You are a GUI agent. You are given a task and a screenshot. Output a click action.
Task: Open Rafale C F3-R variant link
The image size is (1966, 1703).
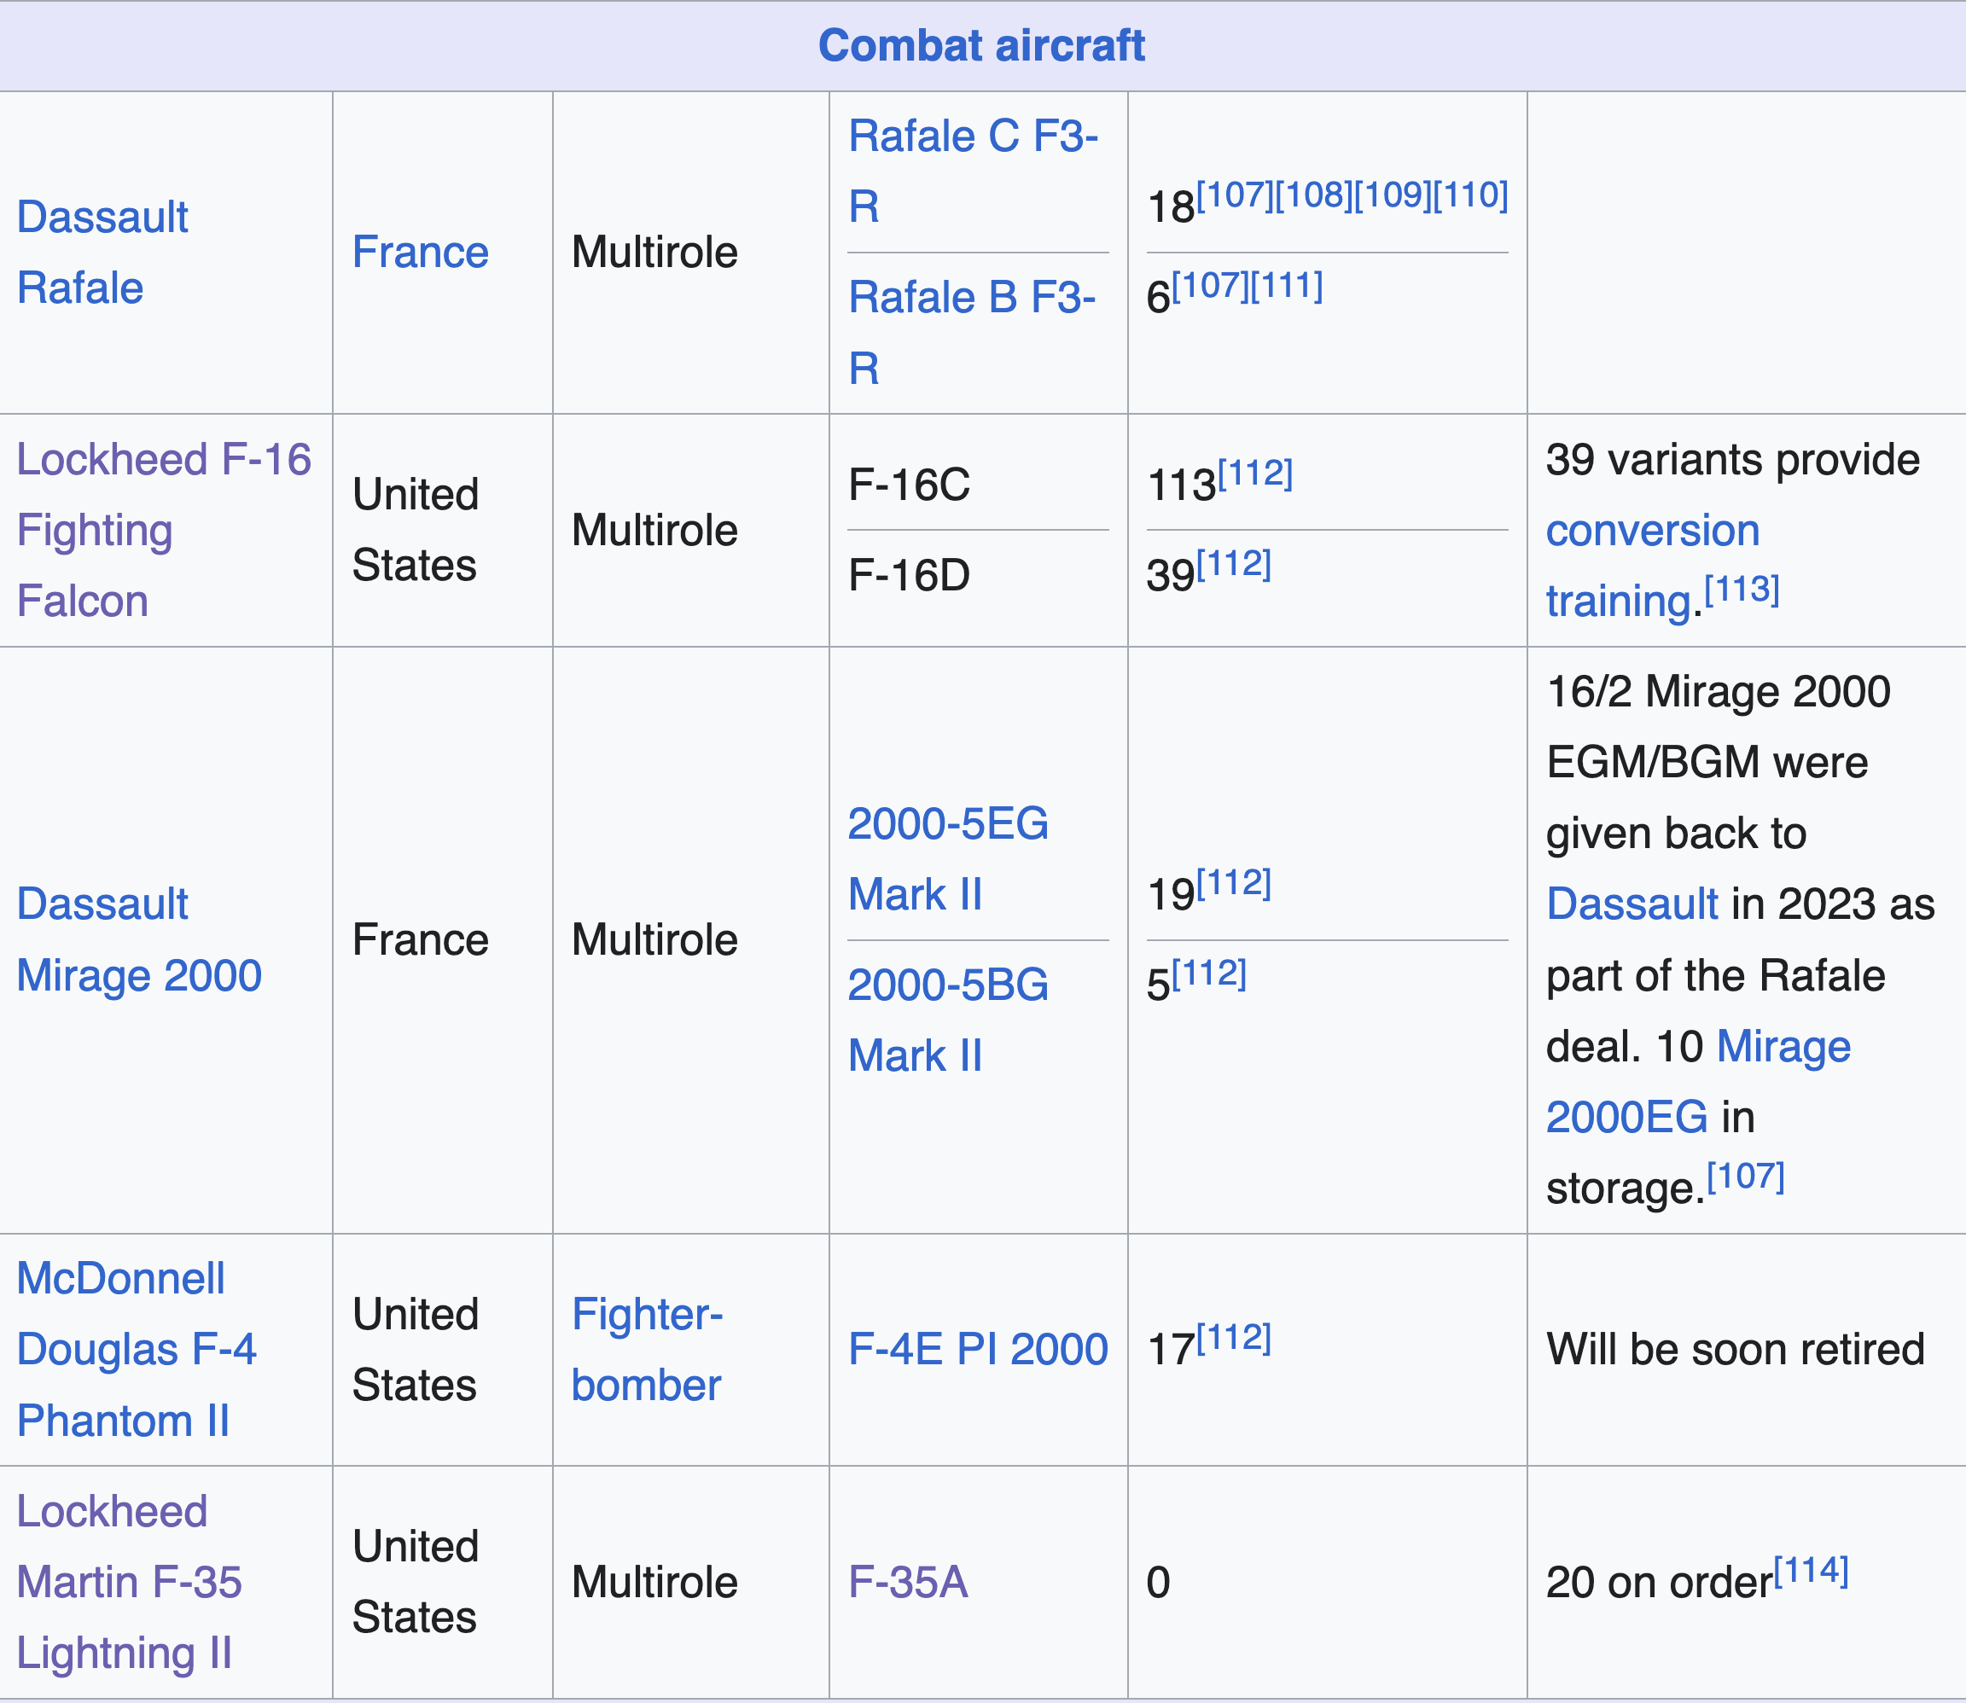[973, 171]
